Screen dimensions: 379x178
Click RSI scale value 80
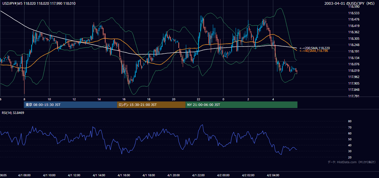click(x=350, y=121)
